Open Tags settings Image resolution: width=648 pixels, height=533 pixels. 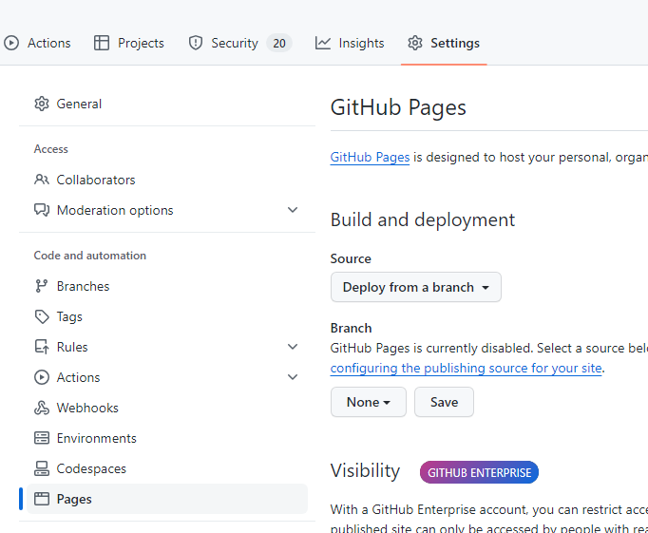(167, 316)
